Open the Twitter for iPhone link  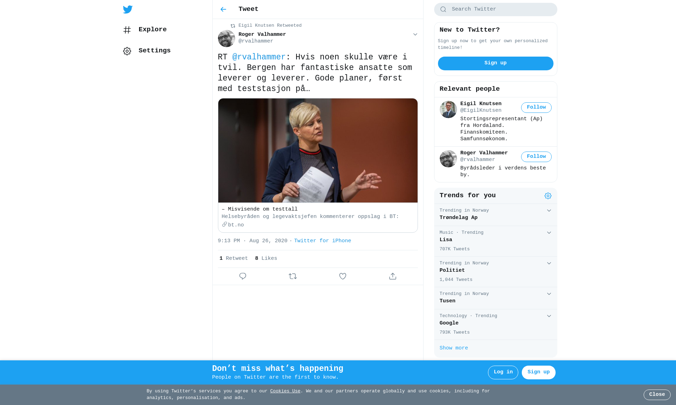[x=323, y=241]
